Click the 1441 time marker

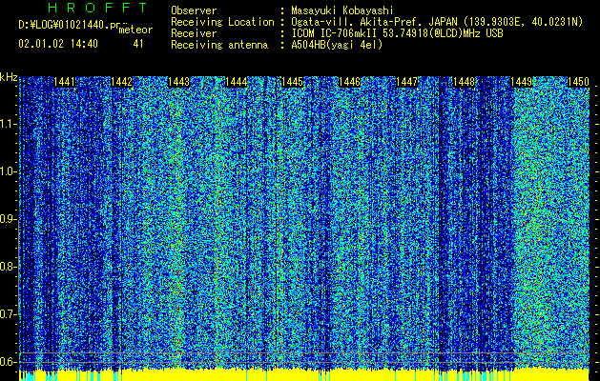tap(64, 82)
